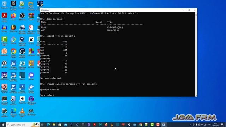
Task: Launch Audacity headphones icon on desktop
Action: point(5,29)
